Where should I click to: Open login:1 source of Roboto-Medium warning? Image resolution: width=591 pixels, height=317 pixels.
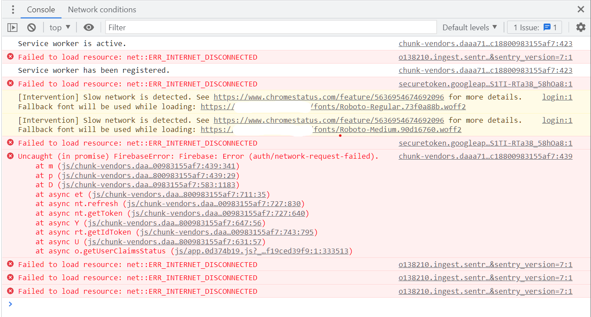click(557, 120)
